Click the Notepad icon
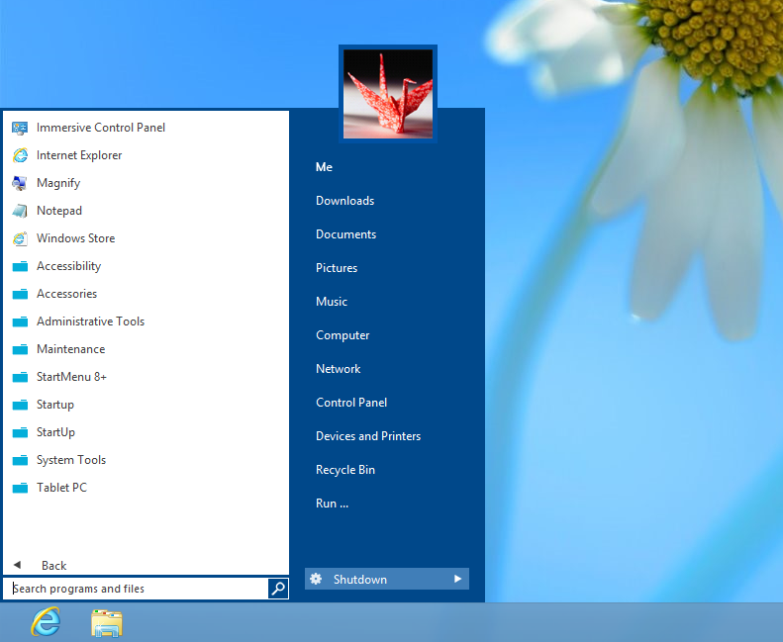Screen dimensions: 783x642 click(x=20, y=211)
